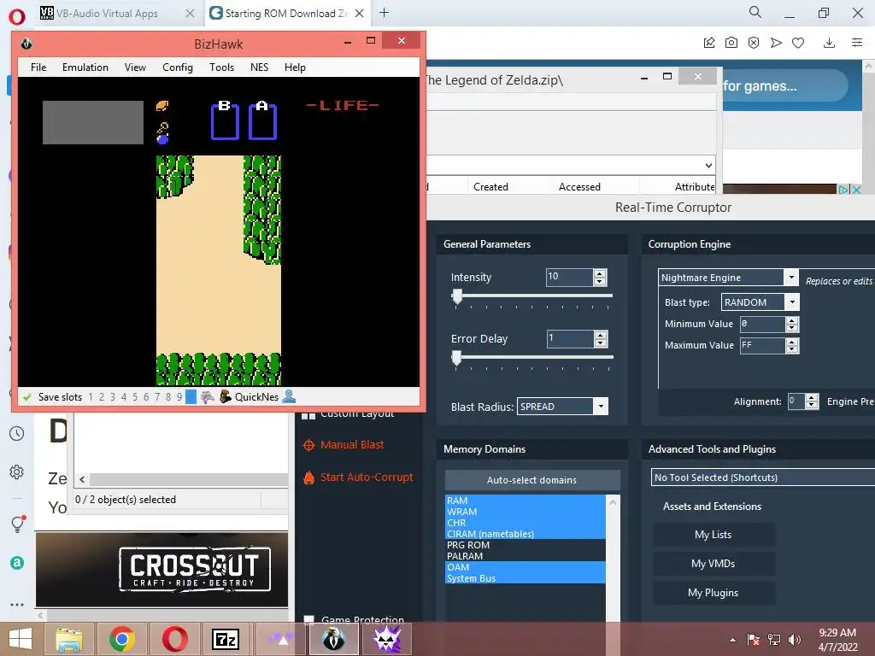The height and width of the screenshot is (656, 875).
Task: Open BizHawk NES menu
Action: click(259, 67)
